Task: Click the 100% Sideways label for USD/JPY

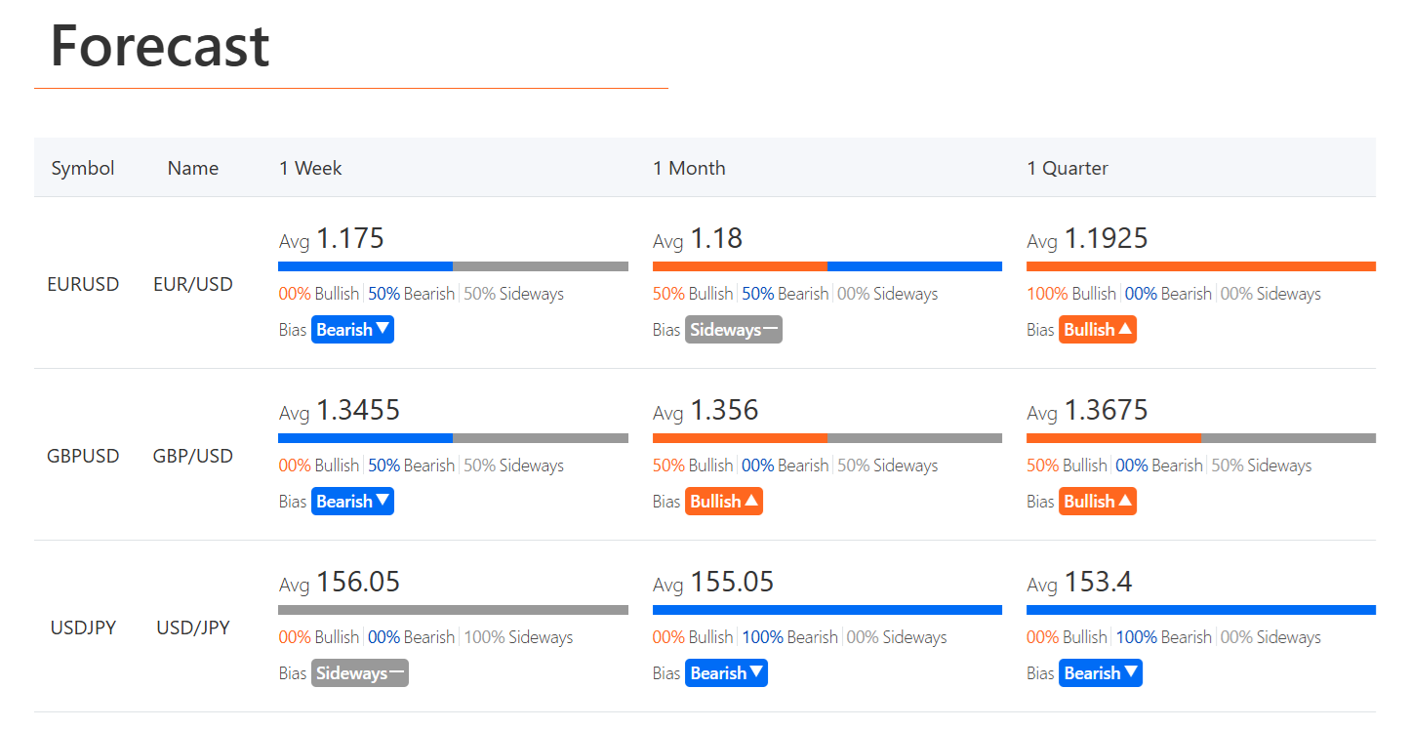Action: (x=518, y=637)
